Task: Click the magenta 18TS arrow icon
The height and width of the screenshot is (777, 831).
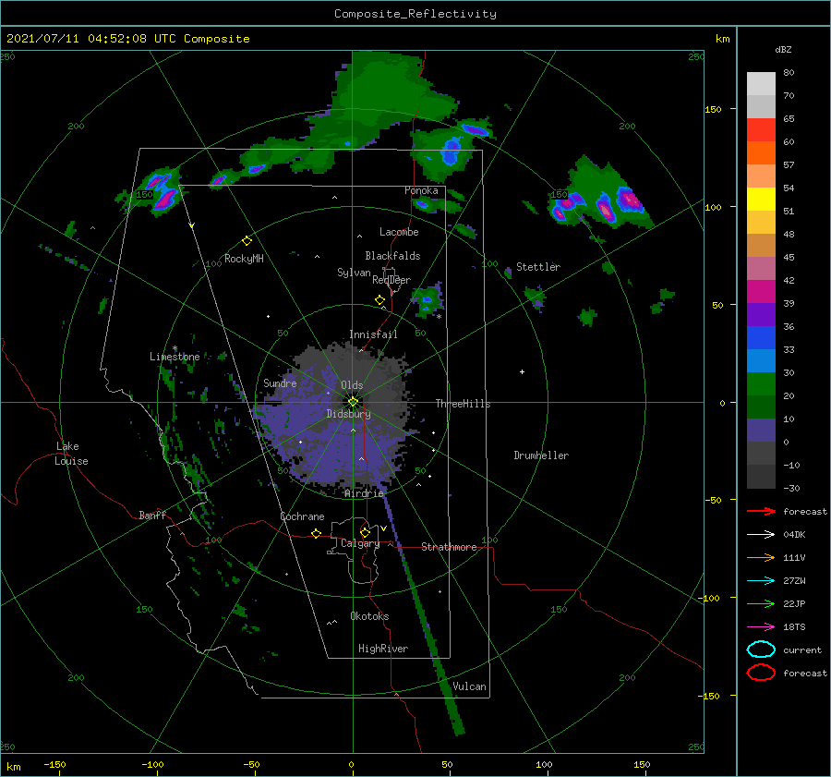Action: [761, 627]
